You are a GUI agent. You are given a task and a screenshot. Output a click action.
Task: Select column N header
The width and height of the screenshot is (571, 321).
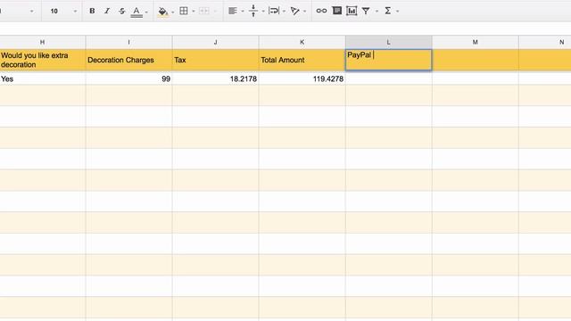click(x=545, y=42)
